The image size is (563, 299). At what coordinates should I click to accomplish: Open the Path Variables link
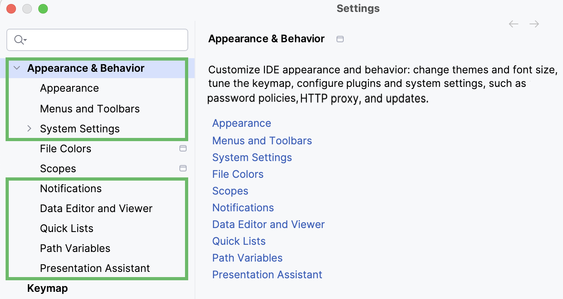tap(247, 258)
